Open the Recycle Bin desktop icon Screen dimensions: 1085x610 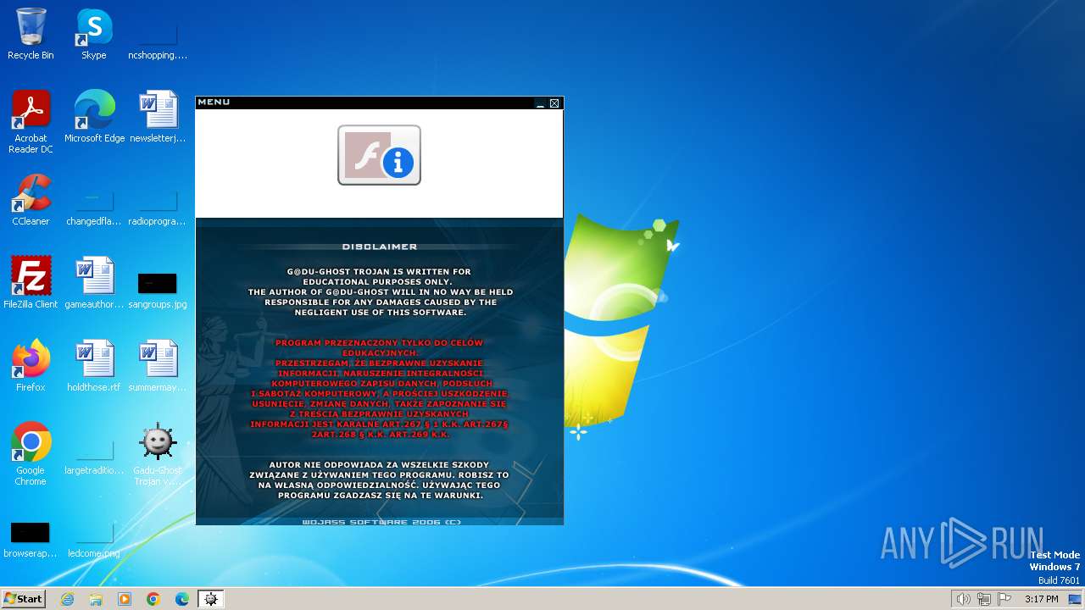pyautogui.click(x=31, y=34)
